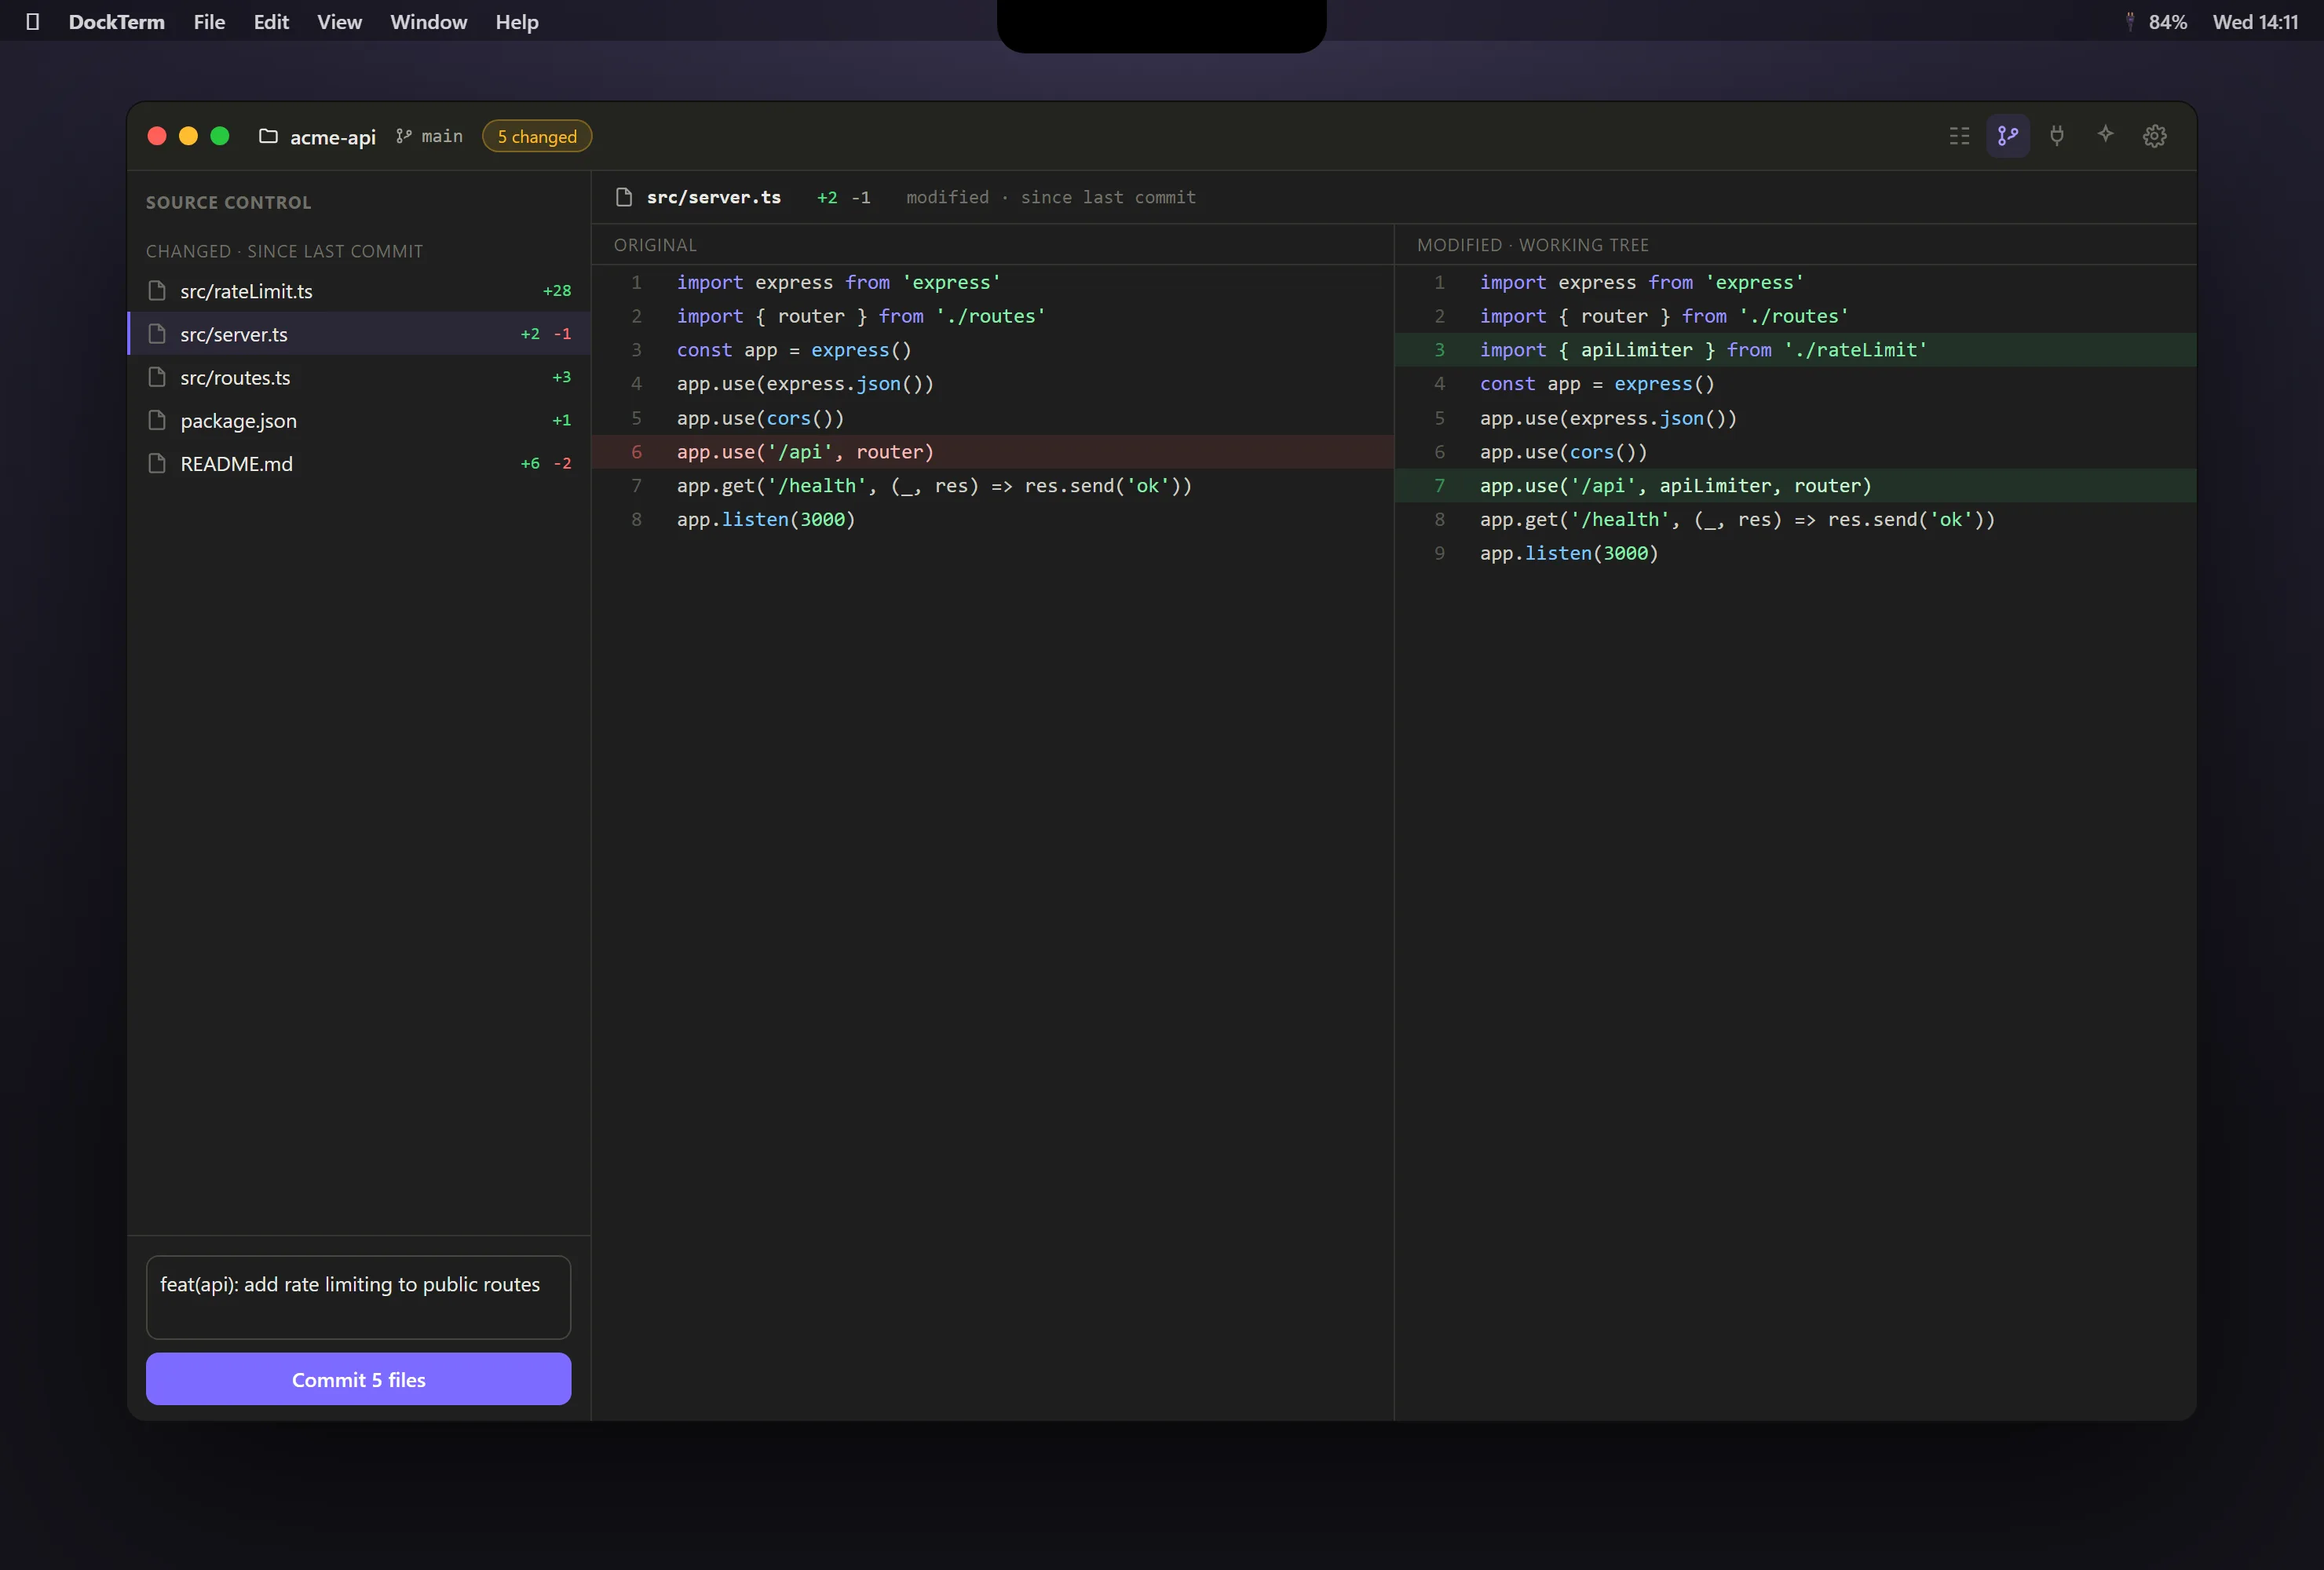Click the CHANGED · SINCE LAST COMMIT label

284,251
